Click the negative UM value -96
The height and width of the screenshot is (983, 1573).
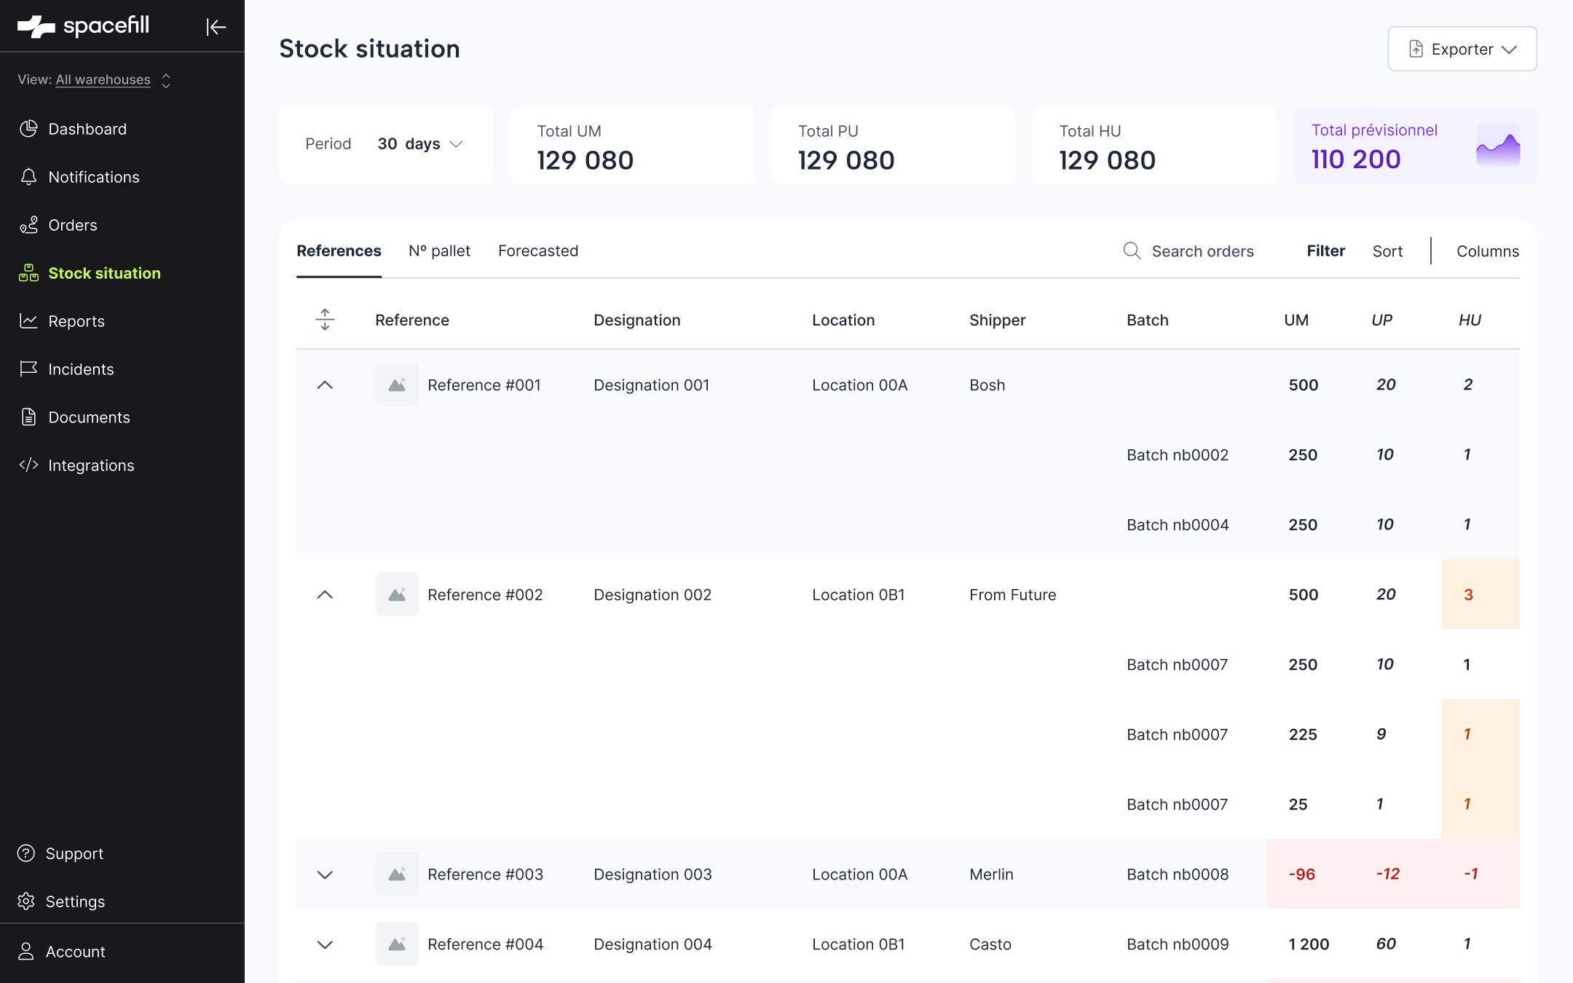(1302, 874)
